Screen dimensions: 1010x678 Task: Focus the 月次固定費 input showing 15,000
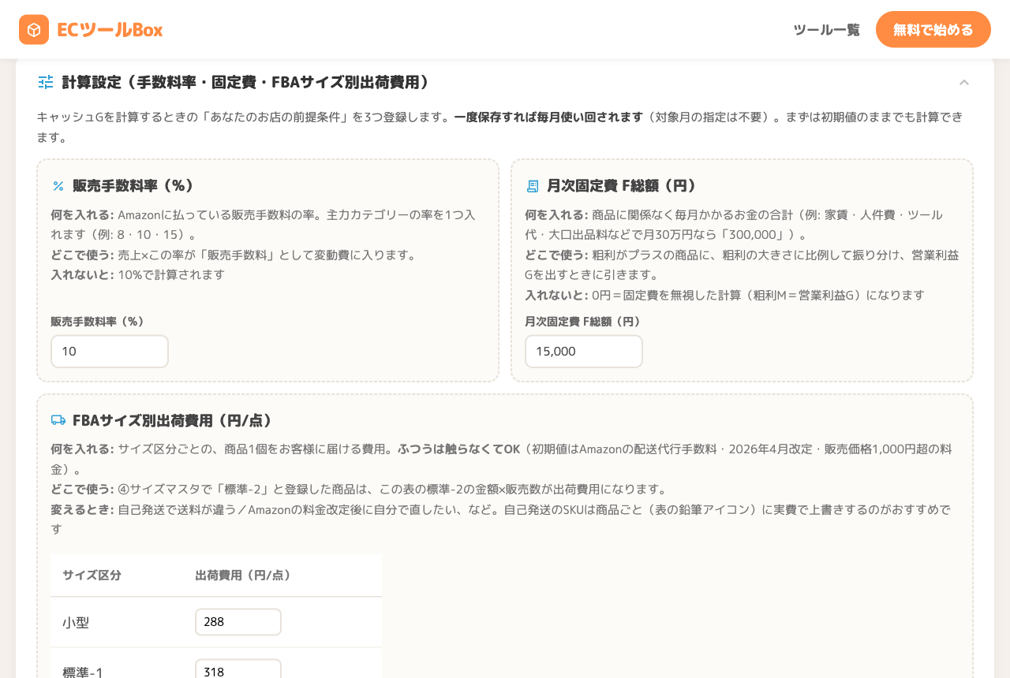tap(584, 352)
